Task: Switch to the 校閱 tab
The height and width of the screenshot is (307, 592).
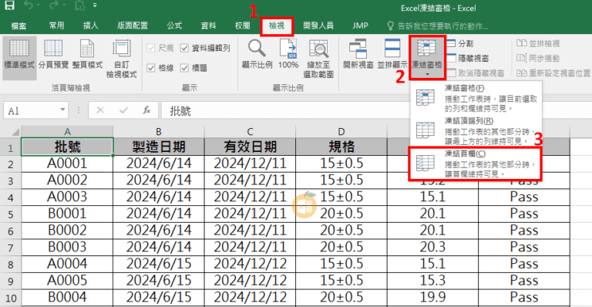Action: (242, 25)
